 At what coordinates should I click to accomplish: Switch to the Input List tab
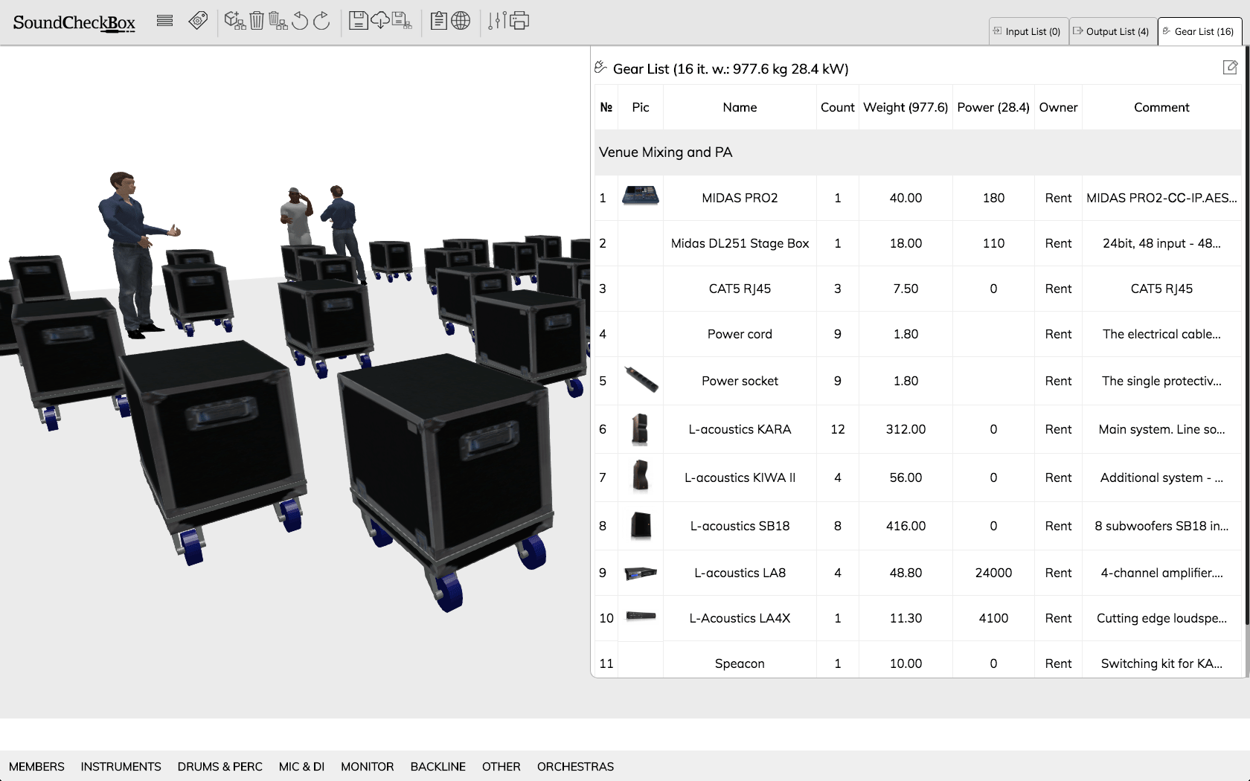pos(1028,31)
